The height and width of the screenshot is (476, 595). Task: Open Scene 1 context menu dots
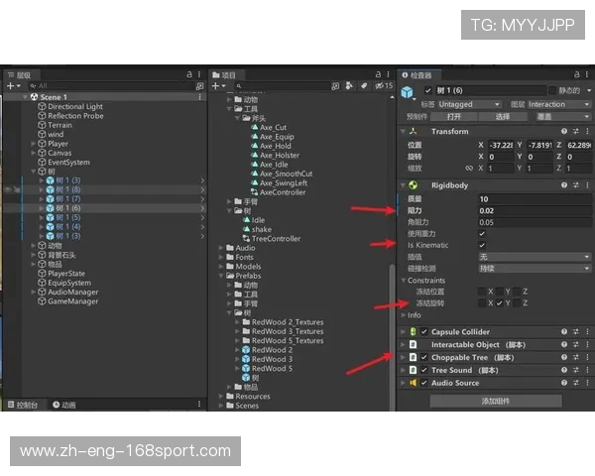(199, 97)
